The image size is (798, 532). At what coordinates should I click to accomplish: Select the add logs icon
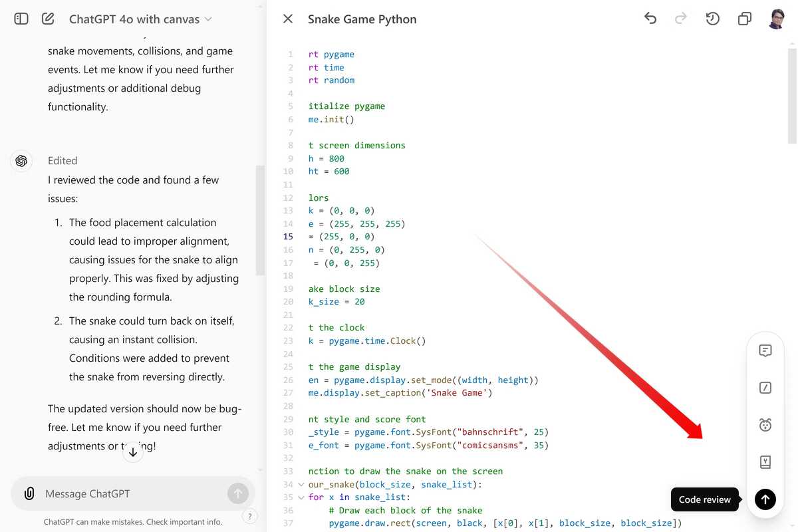pos(765,462)
